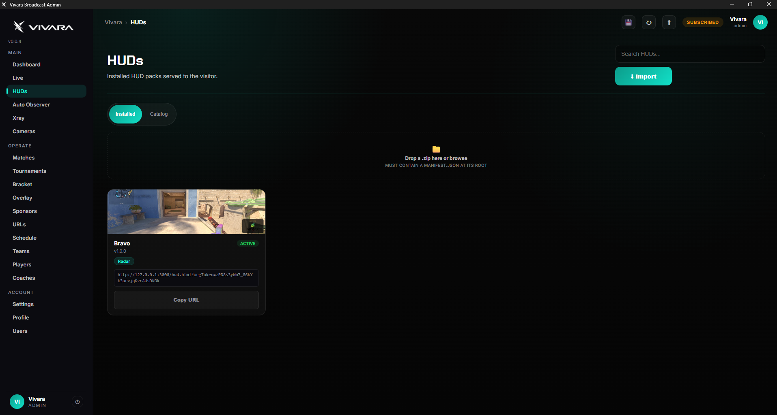Click the Drop a .zip here zone

tap(436, 155)
